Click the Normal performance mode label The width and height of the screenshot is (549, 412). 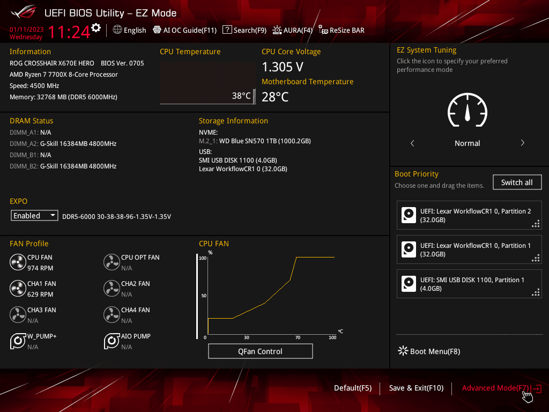pyautogui.click(x=468, y=143)
